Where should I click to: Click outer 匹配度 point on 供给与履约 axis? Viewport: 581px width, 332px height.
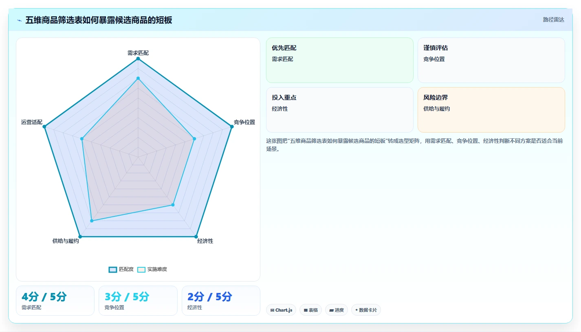tap(80, 236)
